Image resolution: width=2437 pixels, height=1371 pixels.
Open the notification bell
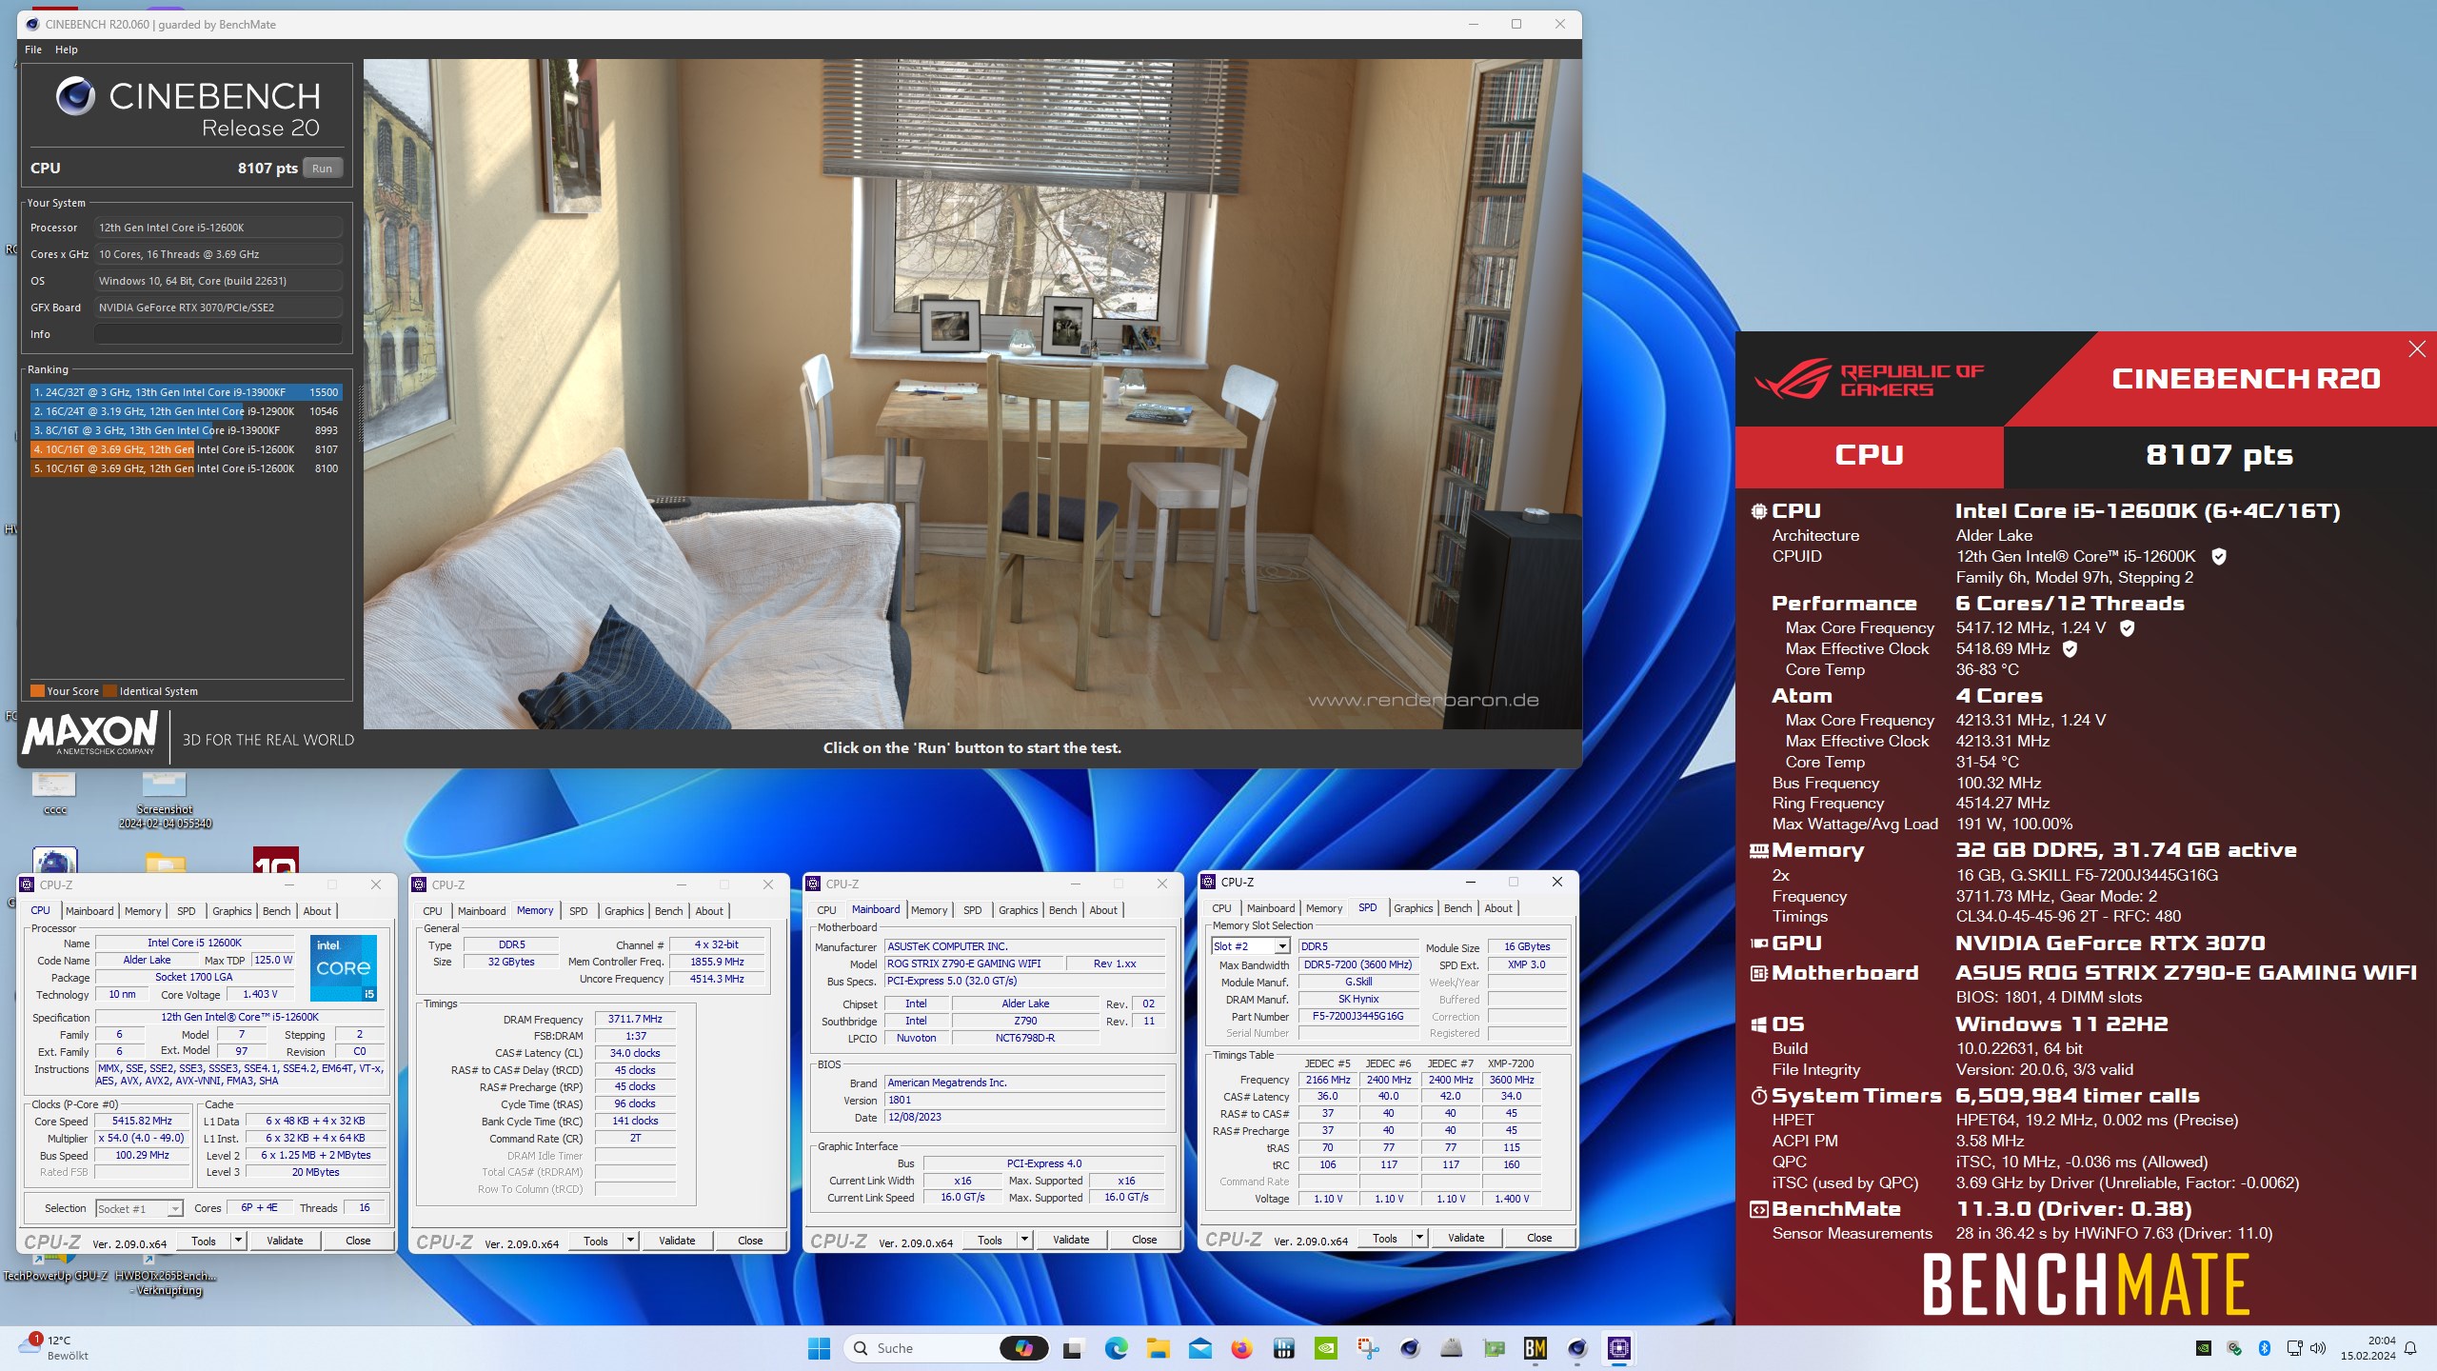point(2410,1348)
